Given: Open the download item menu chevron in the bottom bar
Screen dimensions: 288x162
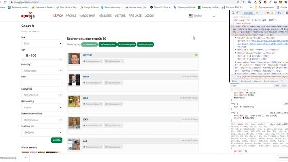Looking at the screenshot, I should pos(26,158).
